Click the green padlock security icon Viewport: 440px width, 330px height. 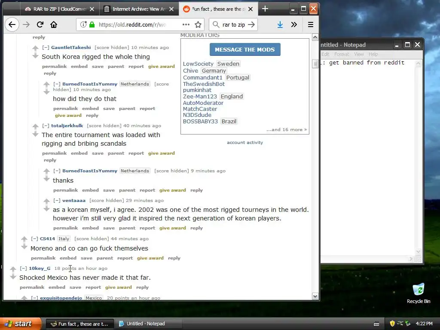point(92,24)
